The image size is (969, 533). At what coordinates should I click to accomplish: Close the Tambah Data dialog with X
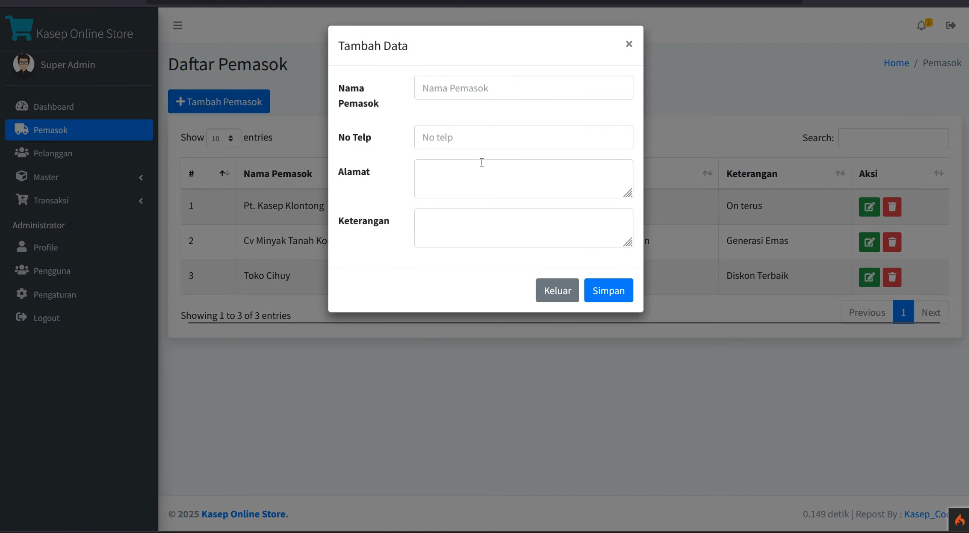click(x=629, y=44)
